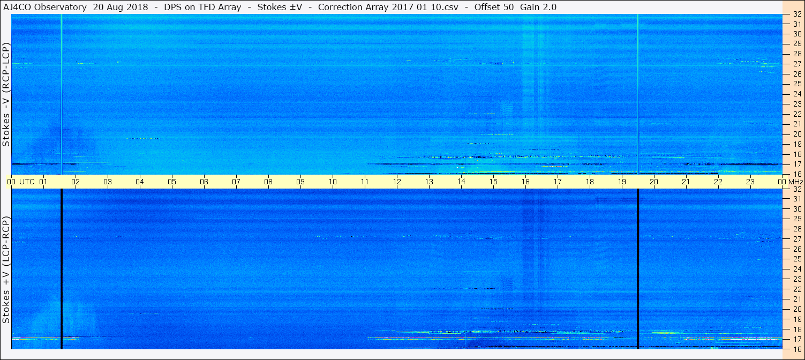Select the 12 hour mark on time axis
The height and width of the screenshot is (360, 805).
pyautogui.click(x=397, y=182)
